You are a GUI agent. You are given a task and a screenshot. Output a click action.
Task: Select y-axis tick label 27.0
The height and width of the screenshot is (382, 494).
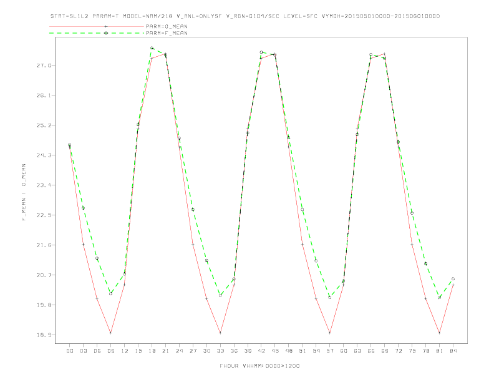point(44,66)
